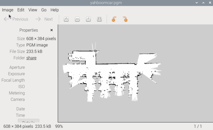Close the Properties side panel

click(52, 30)
